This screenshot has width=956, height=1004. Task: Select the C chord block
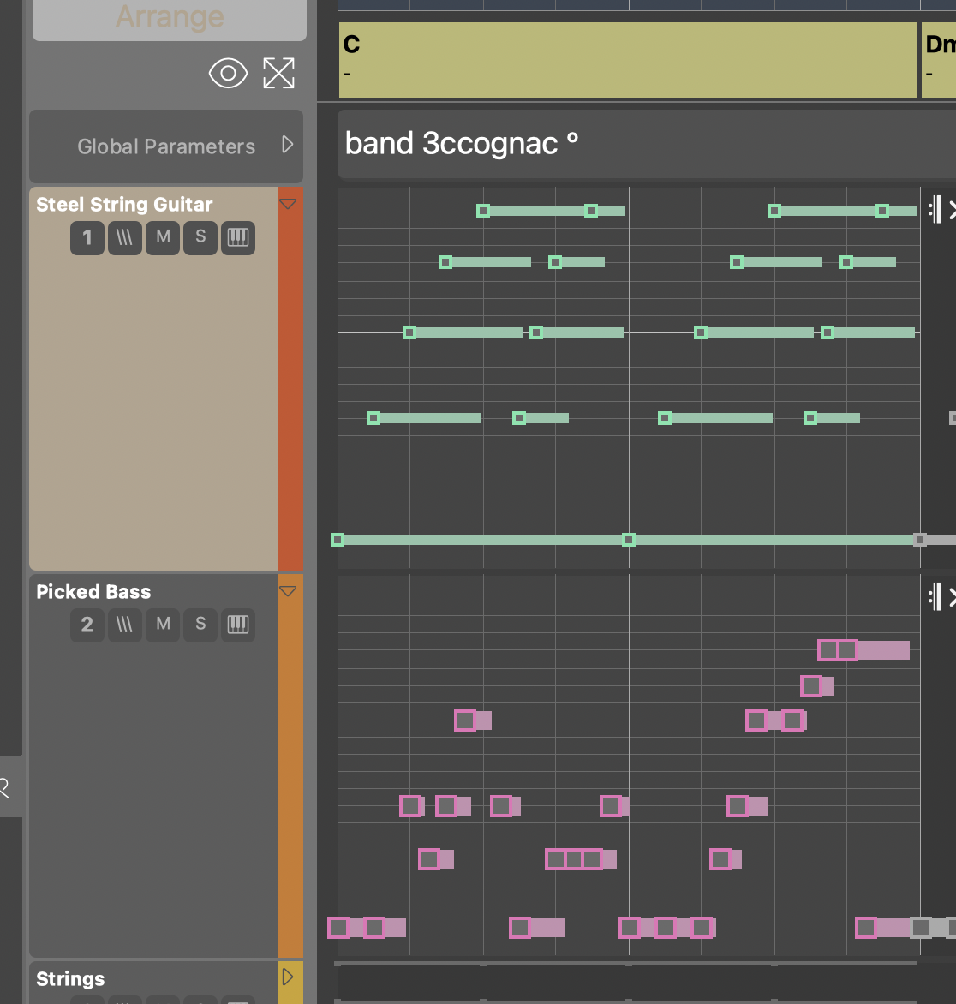(x=627, y=59)
